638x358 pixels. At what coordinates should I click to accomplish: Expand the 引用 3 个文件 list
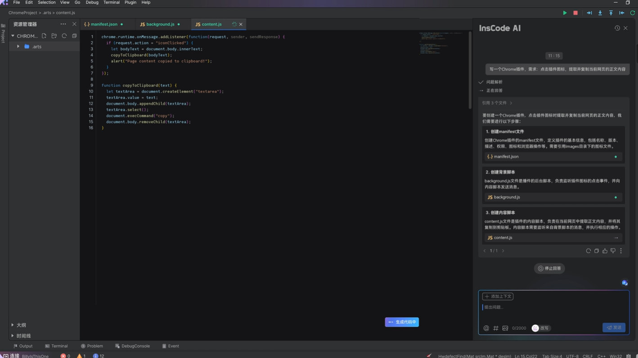point(497,103)
